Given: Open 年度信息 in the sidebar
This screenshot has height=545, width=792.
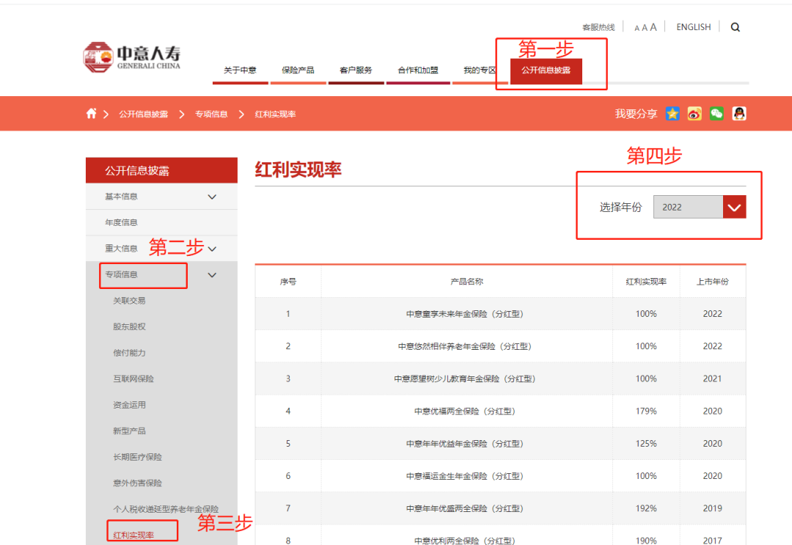Looking at the screenshot, I should pyautogui.click(x=121, y=222).
